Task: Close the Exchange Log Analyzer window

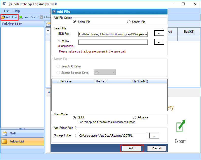Action: click(x=195, y=4)
